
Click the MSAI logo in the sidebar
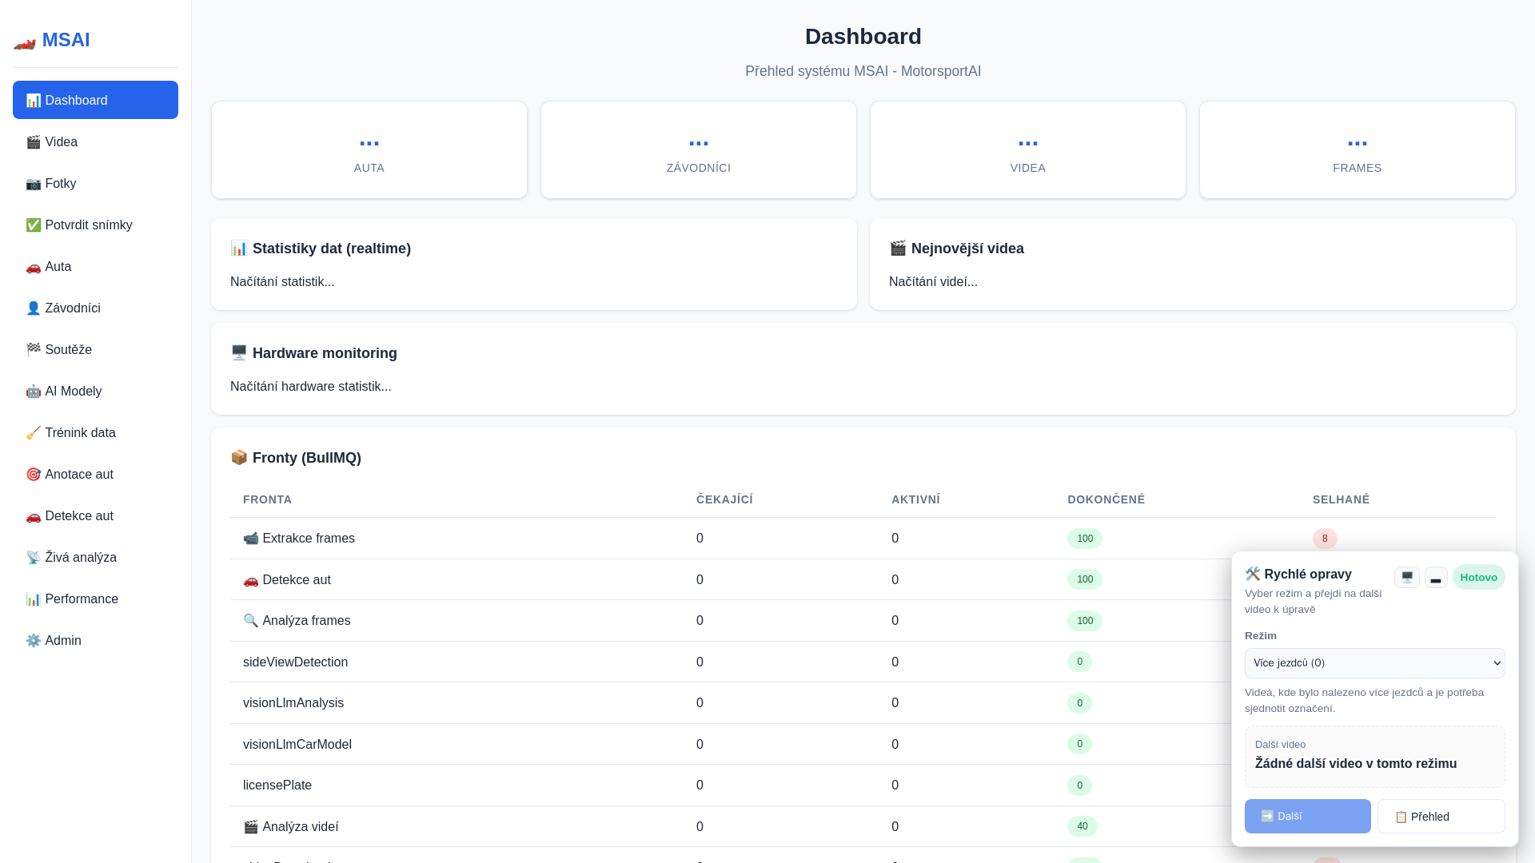pos(52,40)
